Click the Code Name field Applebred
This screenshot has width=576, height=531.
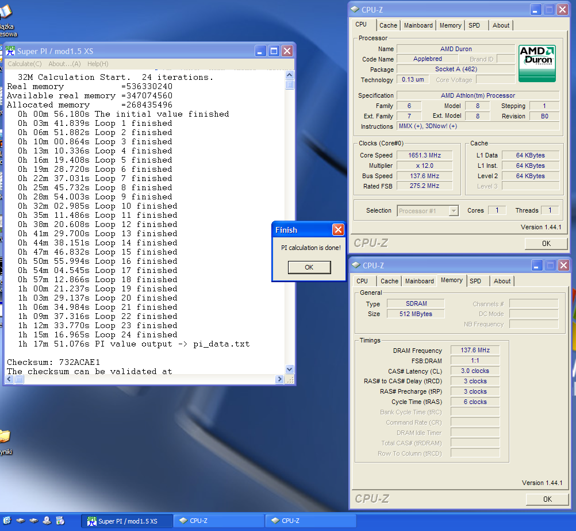(x=428, y=59)
